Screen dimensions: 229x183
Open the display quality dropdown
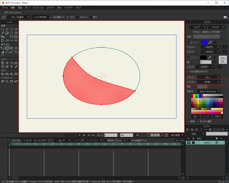[177, 135]
